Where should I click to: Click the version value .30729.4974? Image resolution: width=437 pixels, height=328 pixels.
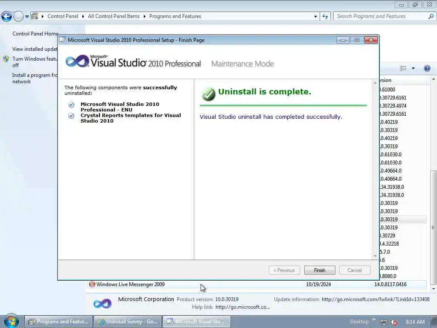pos(393,106)
